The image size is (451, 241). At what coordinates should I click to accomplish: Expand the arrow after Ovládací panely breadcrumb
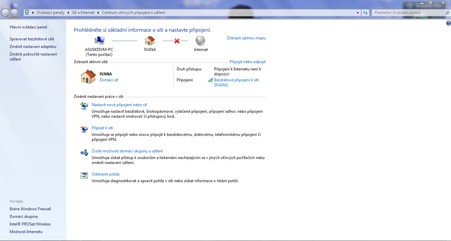click(68, 13)
